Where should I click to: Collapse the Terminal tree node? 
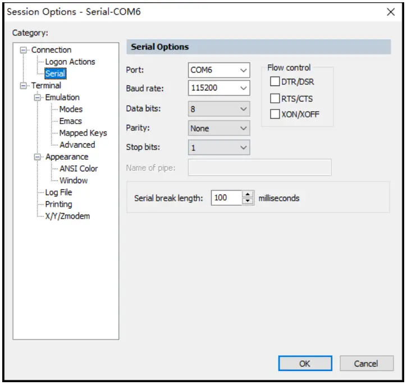(x=24, y=85)
